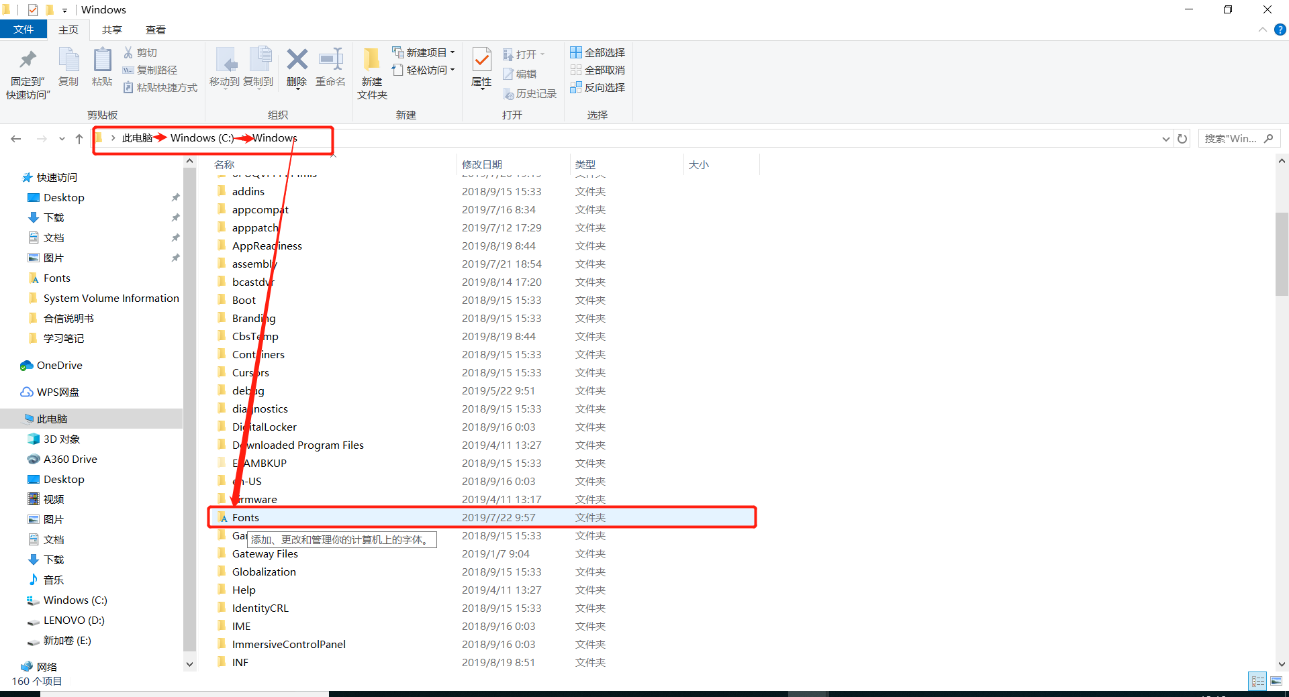The width and height of the screenshot is (1289, 697).
Task: Click the Properties (属性) icon
Action: [481, 60]
